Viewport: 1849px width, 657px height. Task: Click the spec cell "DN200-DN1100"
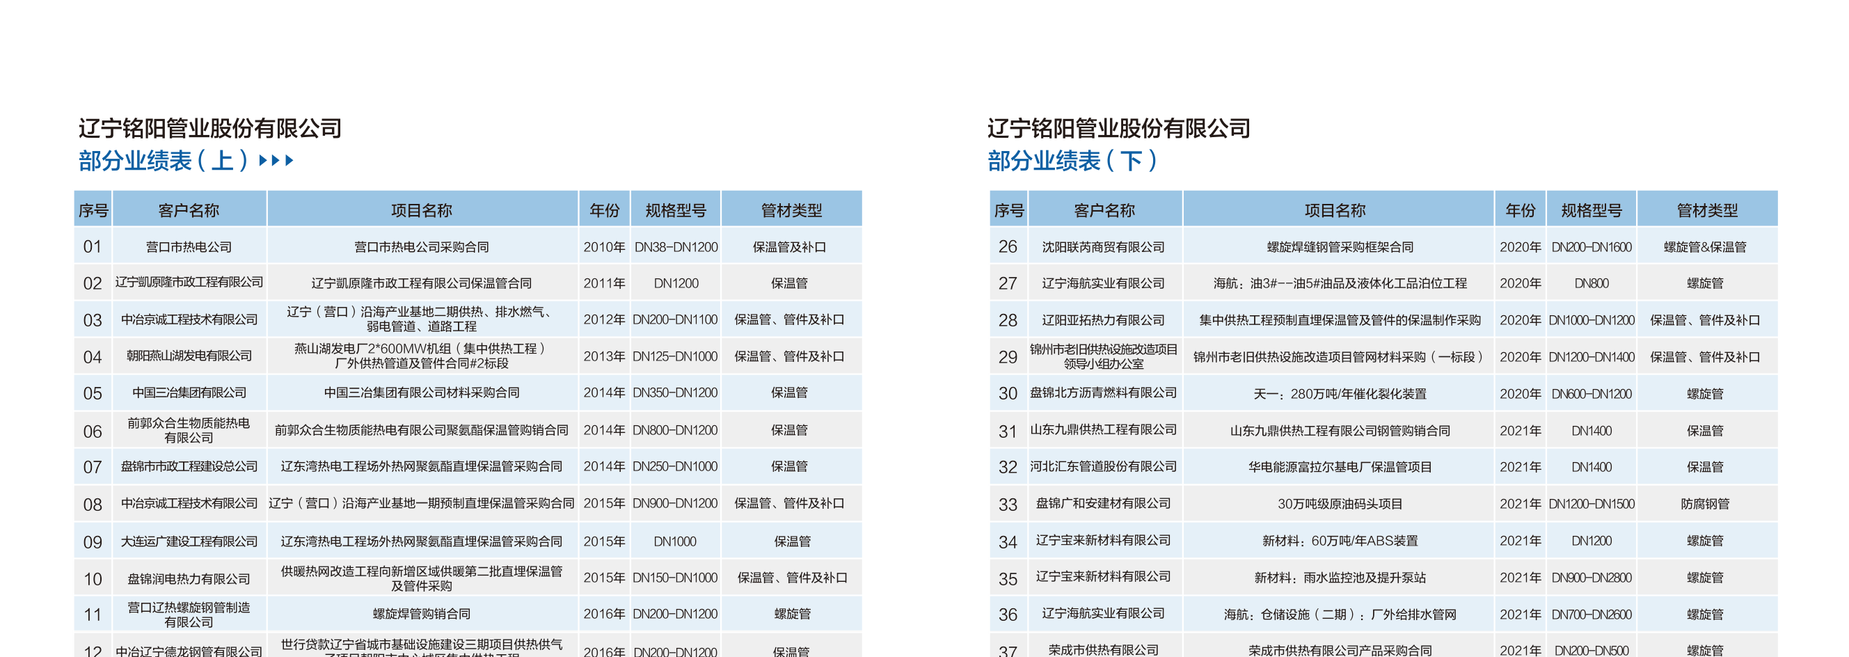[675, 319]
